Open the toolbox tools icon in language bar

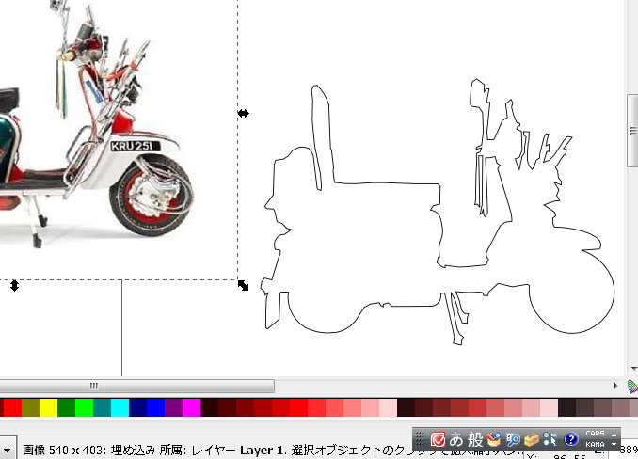[532, 439]
